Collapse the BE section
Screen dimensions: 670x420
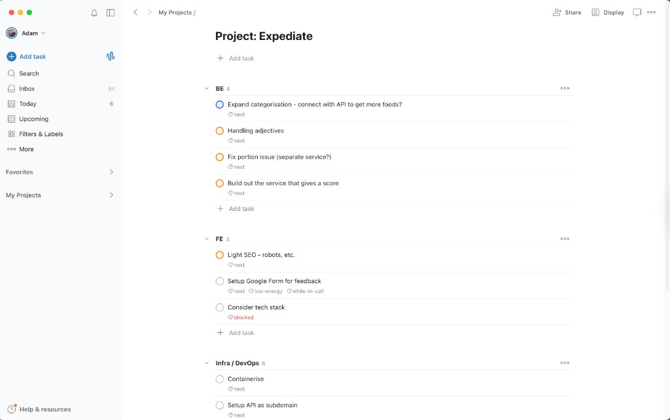[x=206, y=88]
